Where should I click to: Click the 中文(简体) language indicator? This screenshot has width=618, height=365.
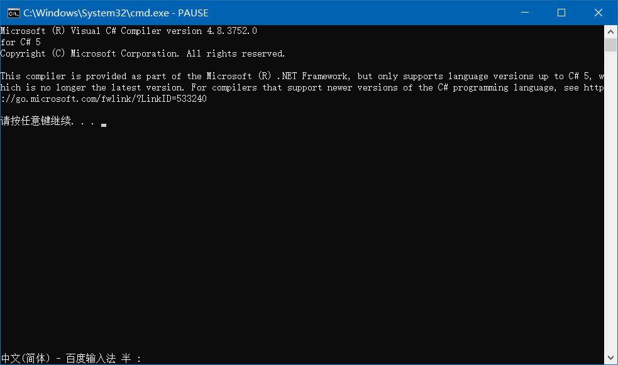[25, 358]
